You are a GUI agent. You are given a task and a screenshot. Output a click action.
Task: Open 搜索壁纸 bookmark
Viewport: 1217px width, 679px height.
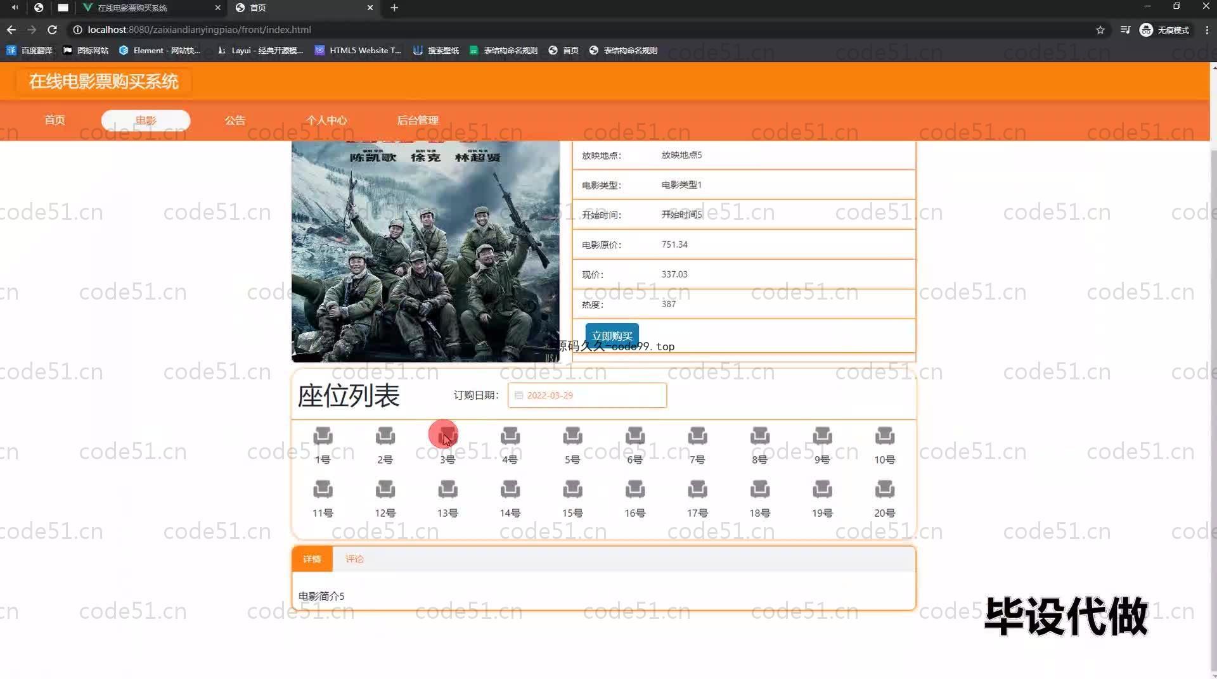coord(436,50)
